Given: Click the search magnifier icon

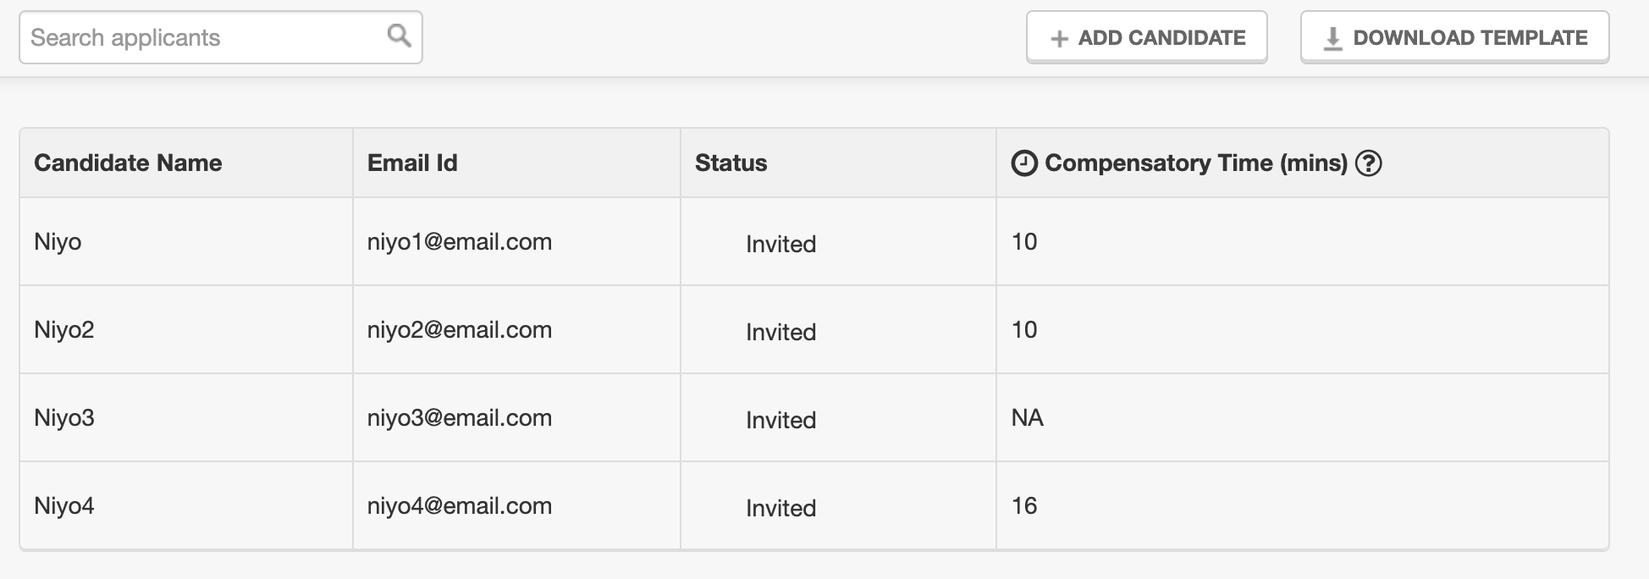Looking at the screenshot, I should (399, 36).
